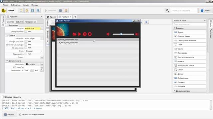Screen dimensions: 213x119
Task: Click the Запустить run button
Action: pyautogui.click(x=51, y=11)
